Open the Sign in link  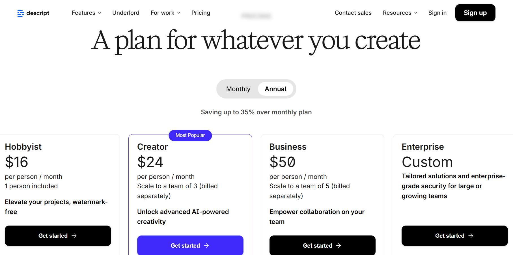tap(437, 13)
